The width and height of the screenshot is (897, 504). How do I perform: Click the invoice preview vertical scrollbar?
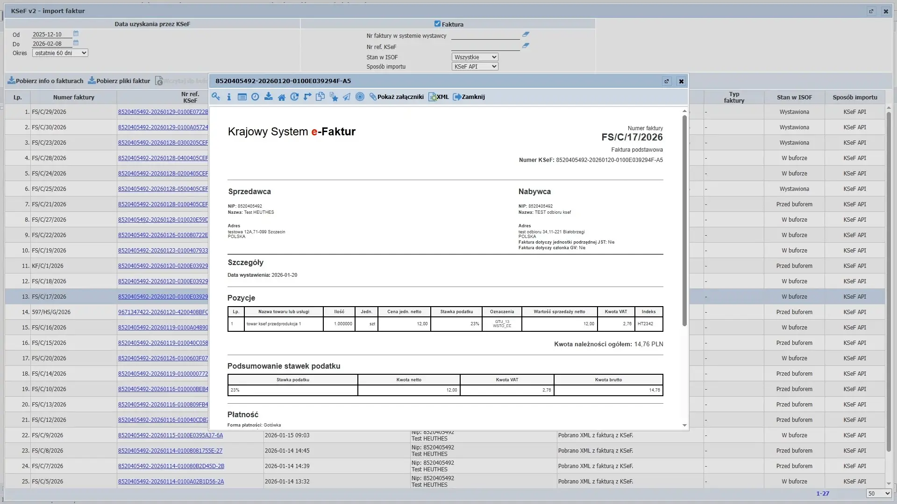[x=684, y=219]
